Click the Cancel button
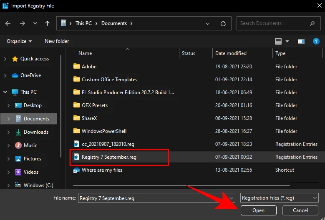Screen dimensions: 325x220 [300, 210]
